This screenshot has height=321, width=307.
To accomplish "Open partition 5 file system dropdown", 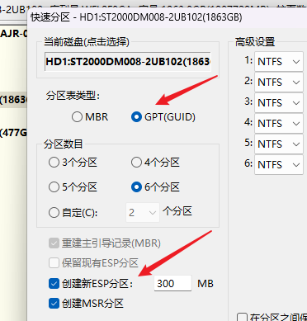I will [x=279, y=144].
